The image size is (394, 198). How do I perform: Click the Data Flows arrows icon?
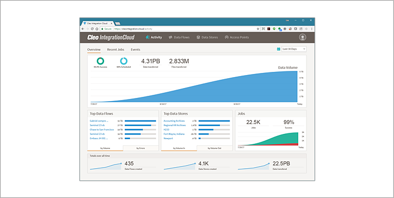[x=170, y=37]
